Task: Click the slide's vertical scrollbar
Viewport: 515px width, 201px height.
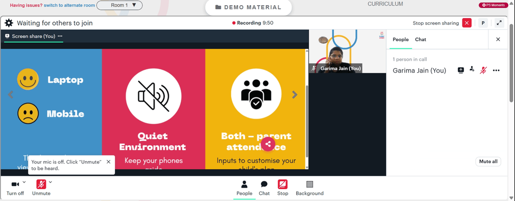Action: tap(307, 122)
